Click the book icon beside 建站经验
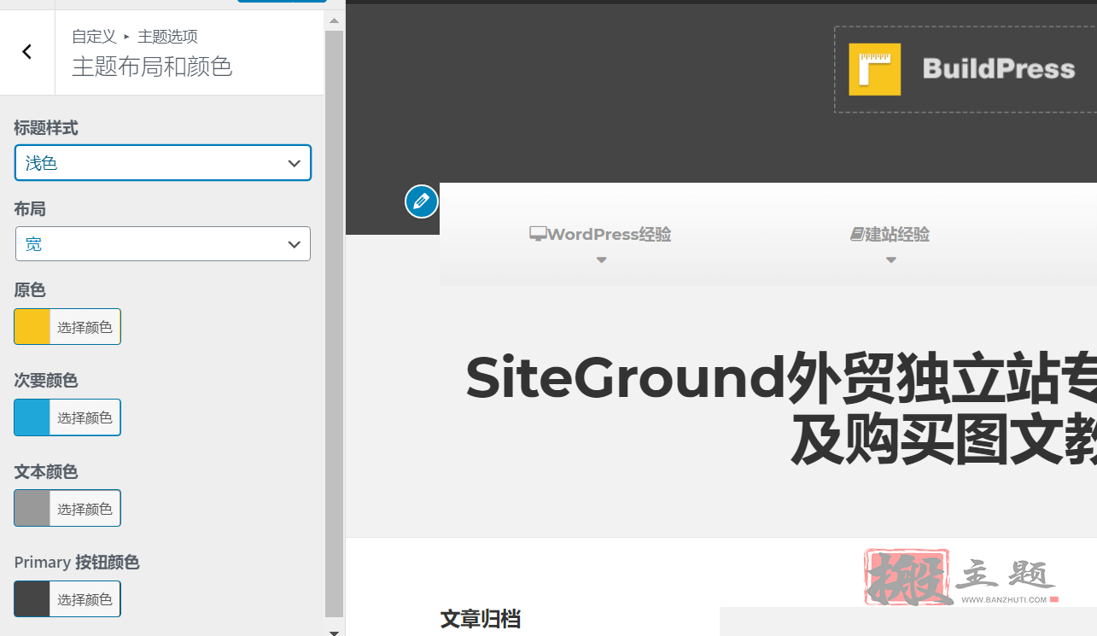 click(x=857, y=234)
